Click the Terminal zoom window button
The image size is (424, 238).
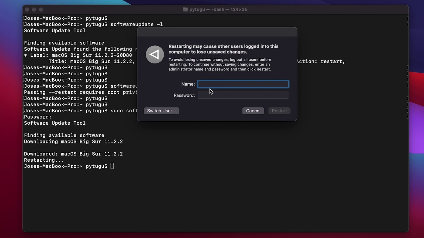(41, 10)
